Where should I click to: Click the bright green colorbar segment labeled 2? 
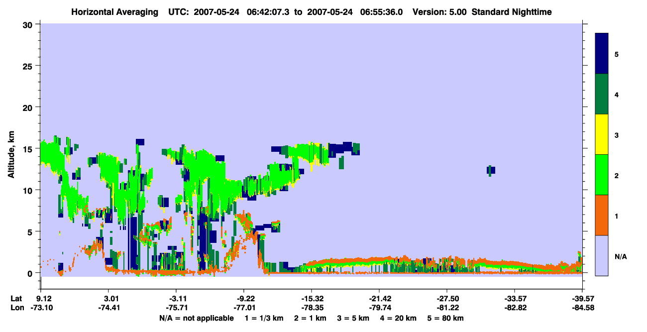pos(602,175)
